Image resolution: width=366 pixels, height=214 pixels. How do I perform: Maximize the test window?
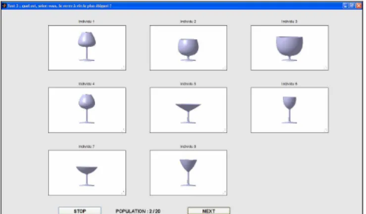352,5
